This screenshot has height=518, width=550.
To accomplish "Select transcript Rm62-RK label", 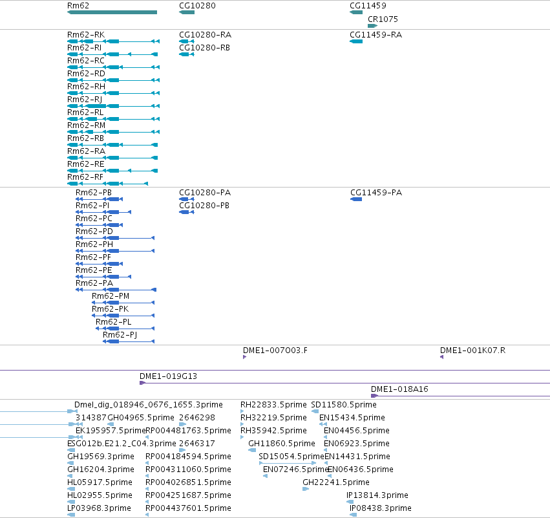I will coord(86,35).
